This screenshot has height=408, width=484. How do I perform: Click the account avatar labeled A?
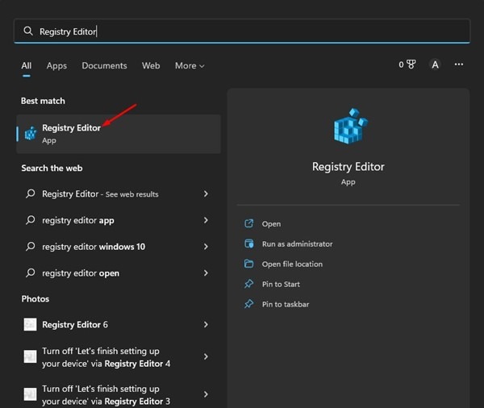pos(436,65)
